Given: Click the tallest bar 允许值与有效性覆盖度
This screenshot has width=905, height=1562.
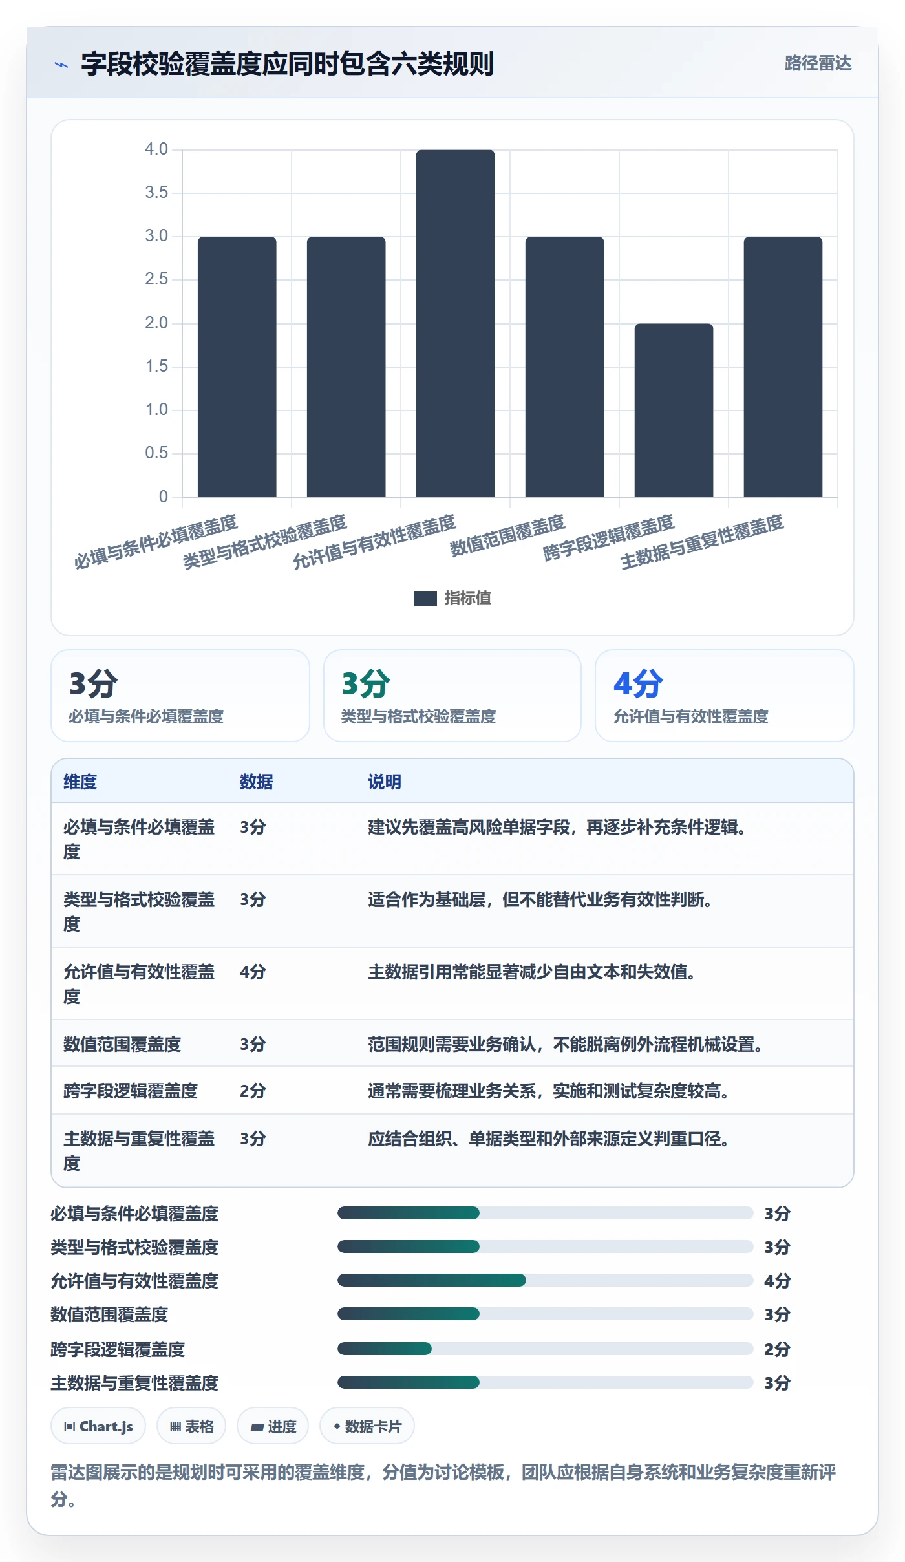Looking at the screenshot, I should click(x=455, y=323).
